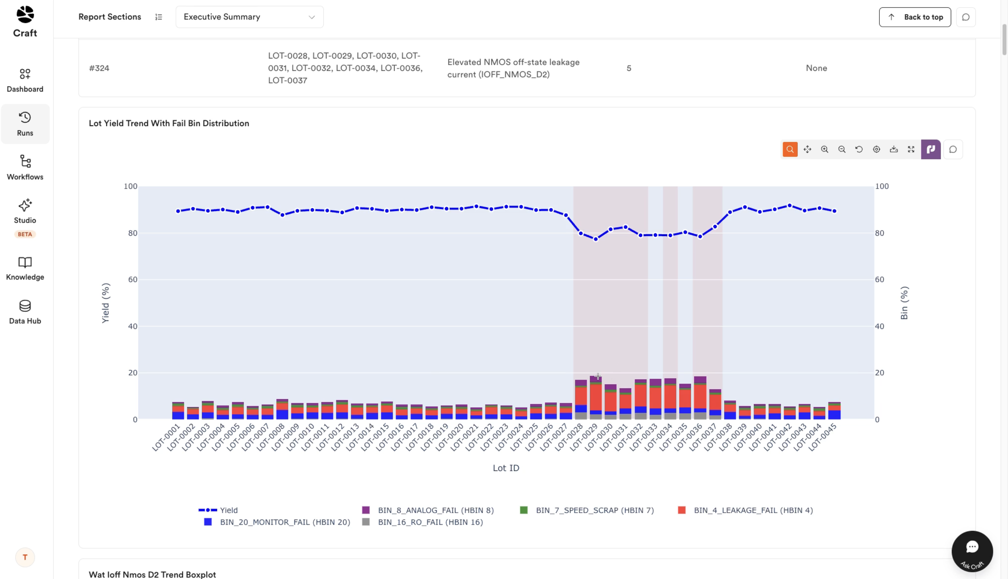
Task: Zoom out of the chart
Action: pos(842,149)
